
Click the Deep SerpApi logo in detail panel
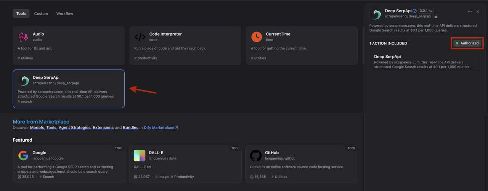376,14
